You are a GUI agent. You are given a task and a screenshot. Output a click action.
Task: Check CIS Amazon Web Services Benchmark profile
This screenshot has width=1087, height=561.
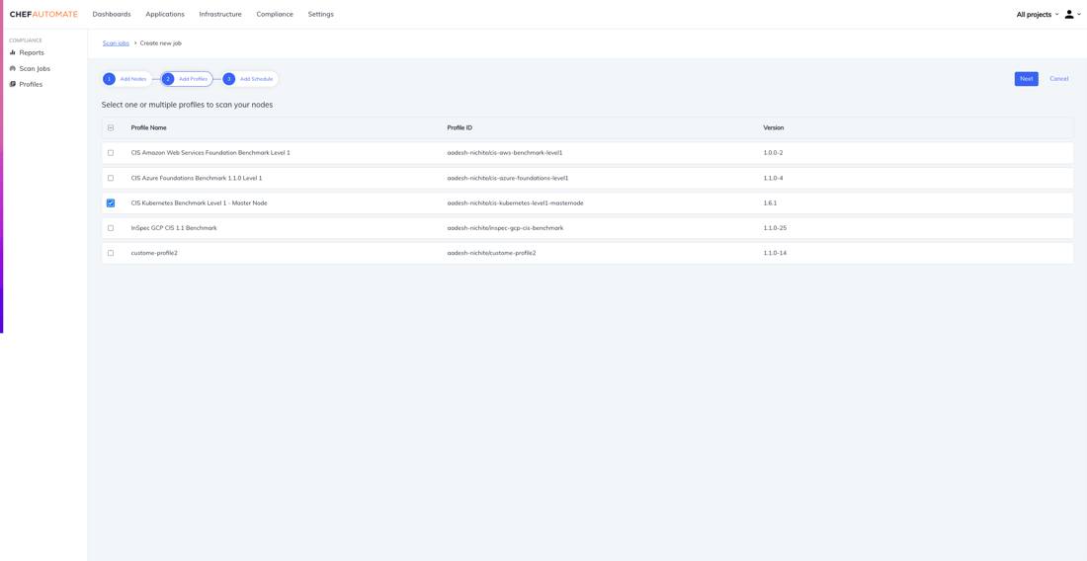click(111, 153)
